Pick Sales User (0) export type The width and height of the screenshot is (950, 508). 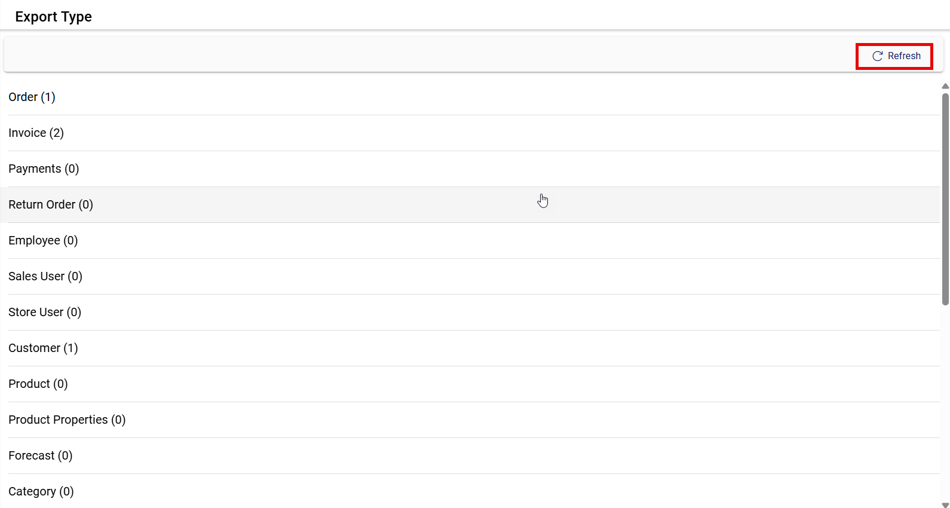coord(45,276)
